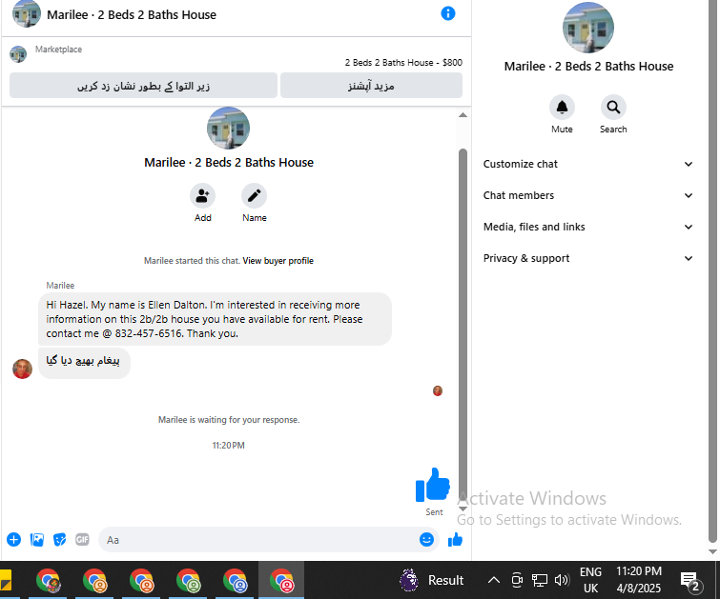Open fourth Chrome window with green profile
The width and height of the screenshot is (720, 599).
(x=188, y=580)
